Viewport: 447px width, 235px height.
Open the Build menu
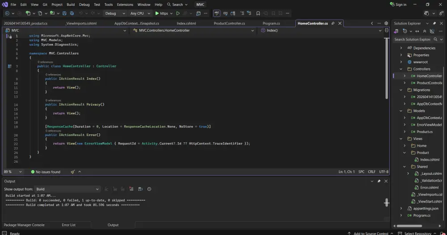71,4
